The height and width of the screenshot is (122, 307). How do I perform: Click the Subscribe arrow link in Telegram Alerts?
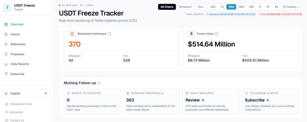pos(257,100)
